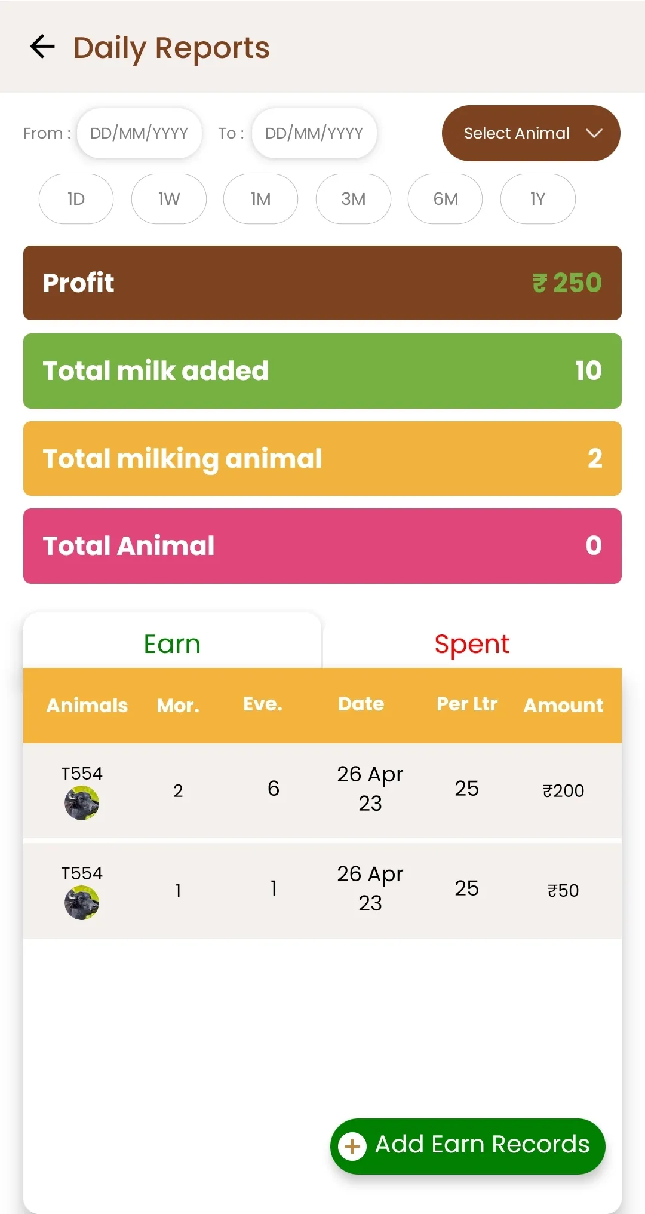Switch to the Earn tab

coord(172,643)
